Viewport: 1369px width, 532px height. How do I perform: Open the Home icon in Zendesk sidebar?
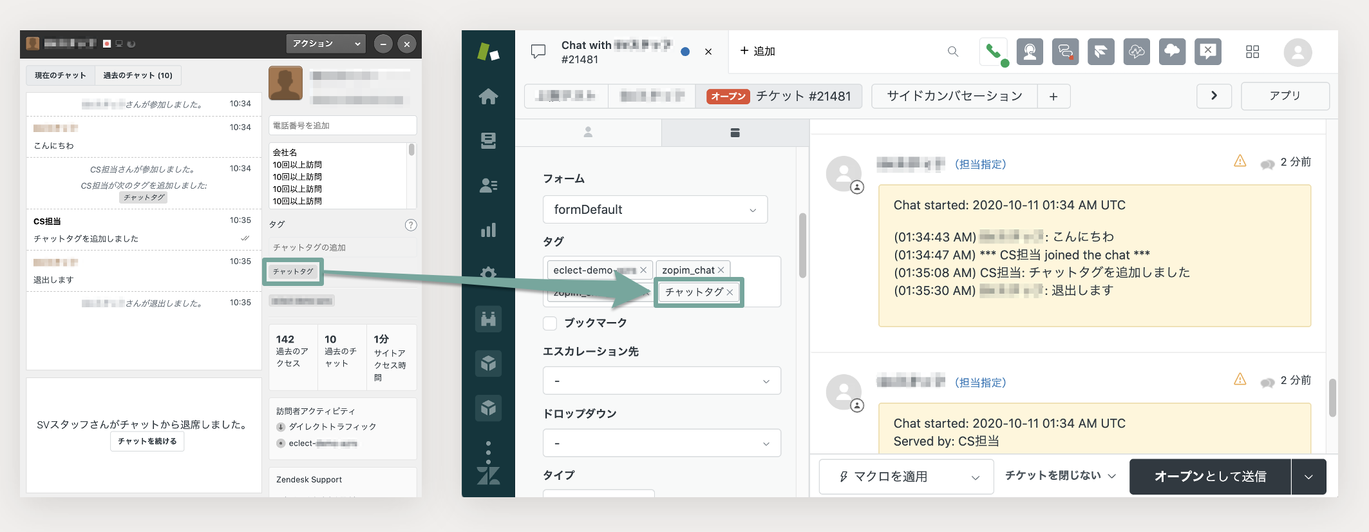click(488, 97)
